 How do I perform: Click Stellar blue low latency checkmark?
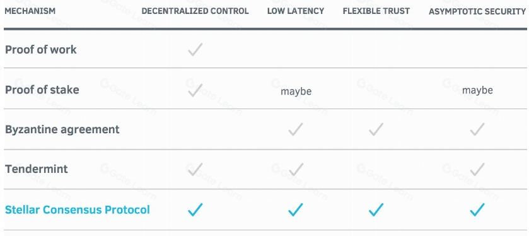tap(296, 209)
